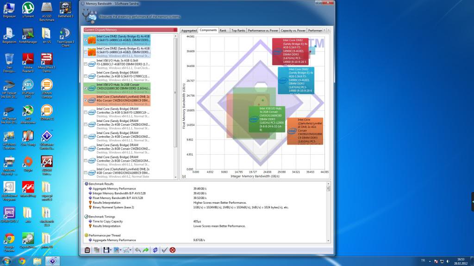This screenshot has height=266, width=474.
Task: Open BS.Player PRO desktop shortcut
Action: (x=28, y=88)
